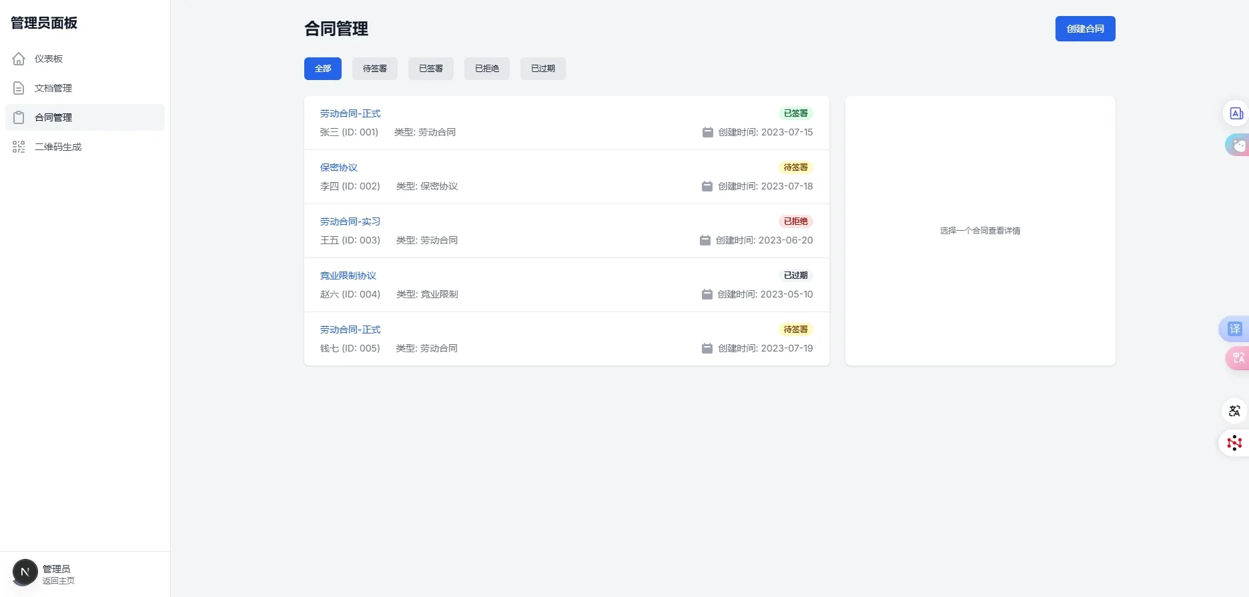Click the 管理员面板 sidebar title
1249x597 pixels.
coord(44,23)
